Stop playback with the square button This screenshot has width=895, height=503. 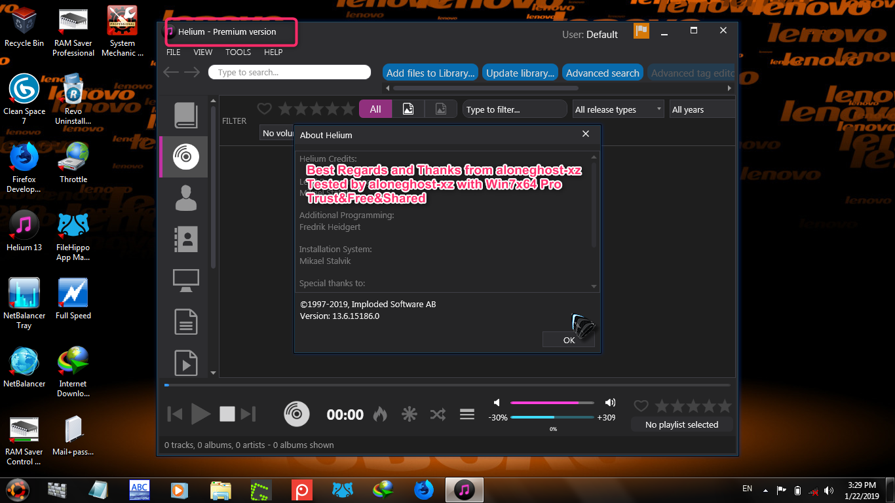coord(227,414)
